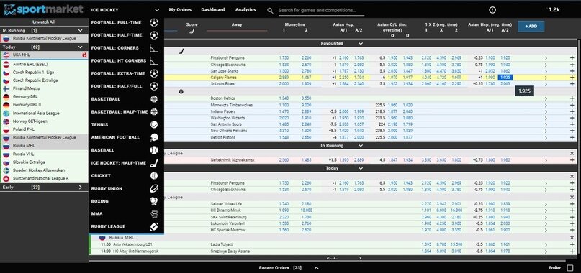
Task: Open the Dashboard tab
Action: 212,10
